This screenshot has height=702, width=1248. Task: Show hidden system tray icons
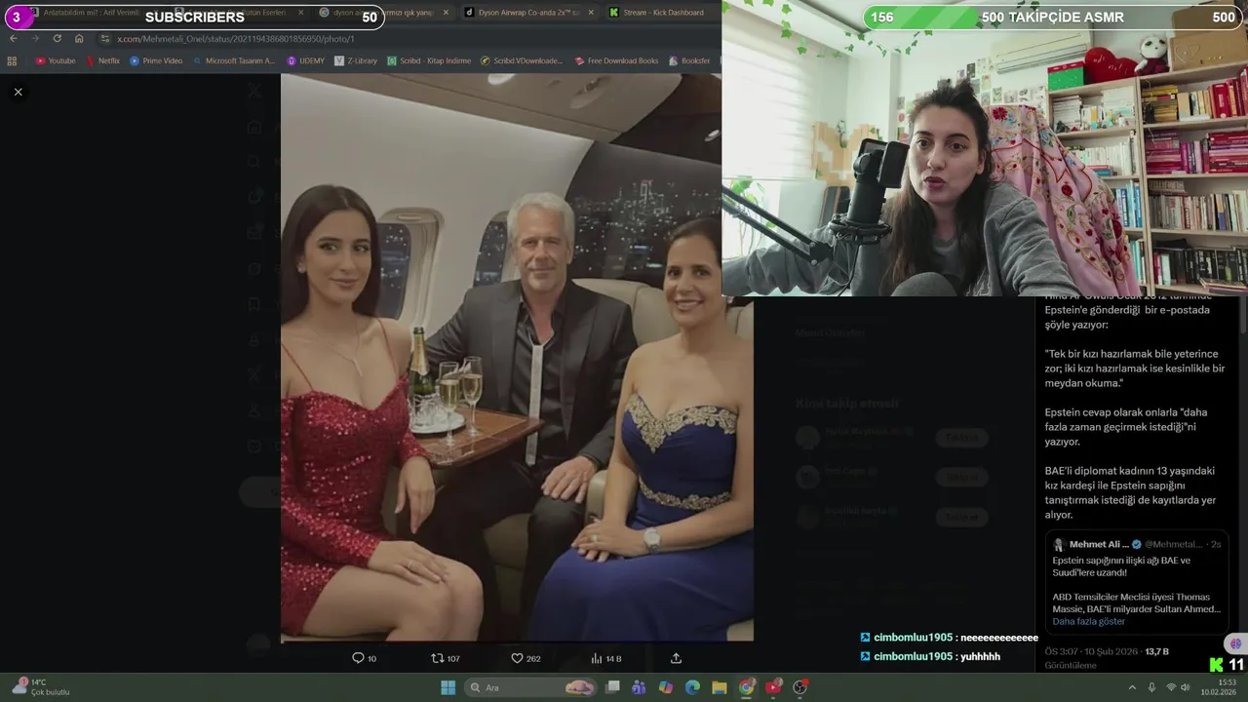click(1132, 687)
